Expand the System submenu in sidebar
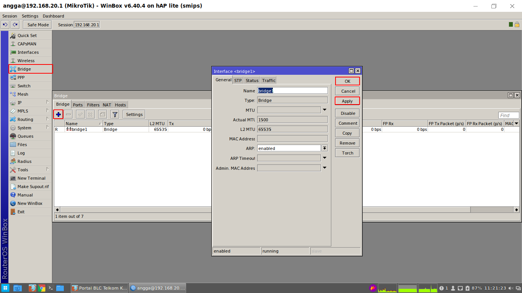Screen dimensions: 522x293 coord(48,127)
